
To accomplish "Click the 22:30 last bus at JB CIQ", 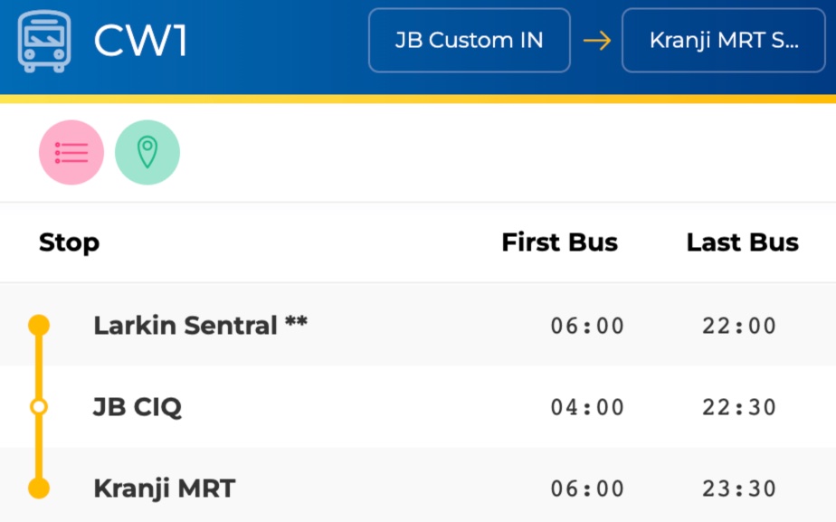I will pos(739,407).
